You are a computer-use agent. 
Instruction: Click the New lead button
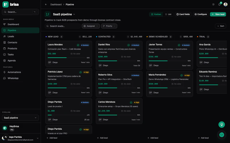pos(218,14)
